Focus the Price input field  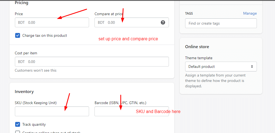pyautogui.click(x=52, y=22)
